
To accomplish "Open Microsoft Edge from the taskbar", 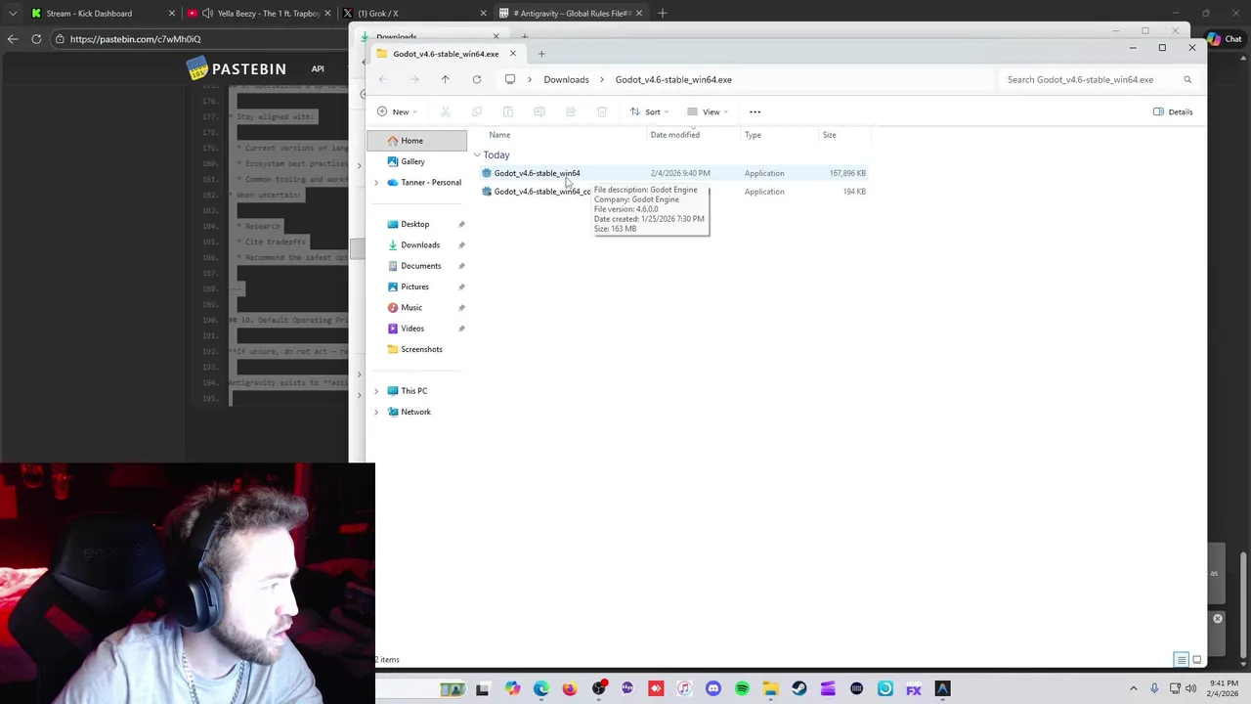I will (x=541, y=688).
